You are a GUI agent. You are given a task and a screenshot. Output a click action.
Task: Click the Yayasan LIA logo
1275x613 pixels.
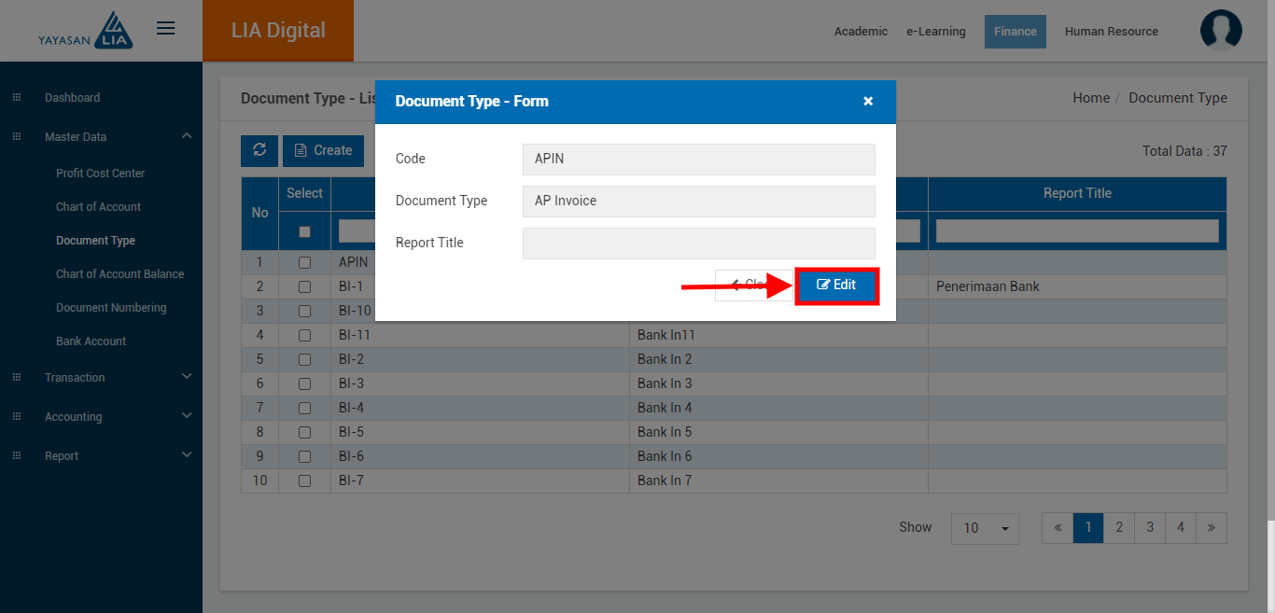click(x=86, y=31)
